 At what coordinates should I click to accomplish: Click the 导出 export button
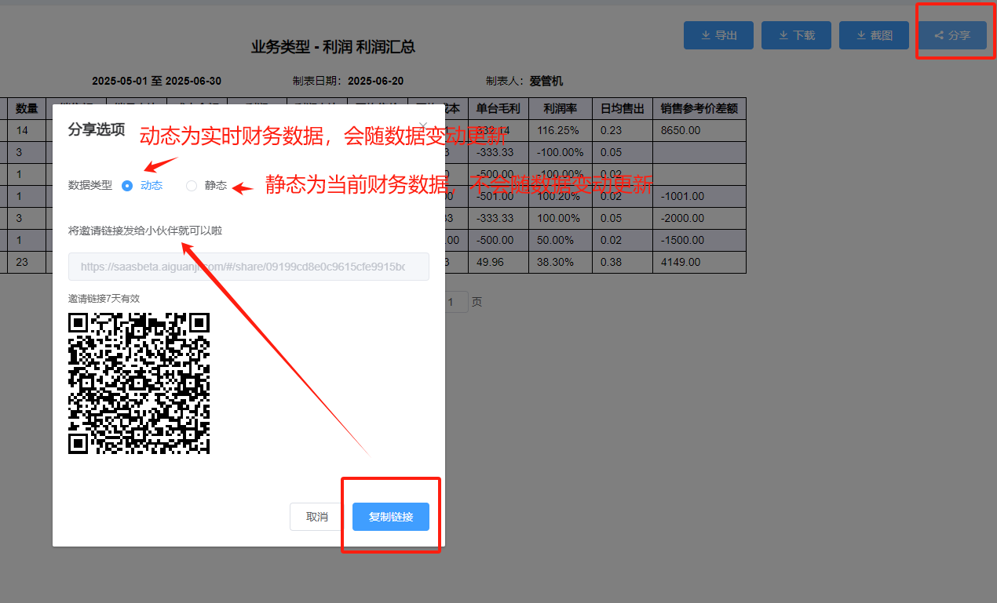718,35
